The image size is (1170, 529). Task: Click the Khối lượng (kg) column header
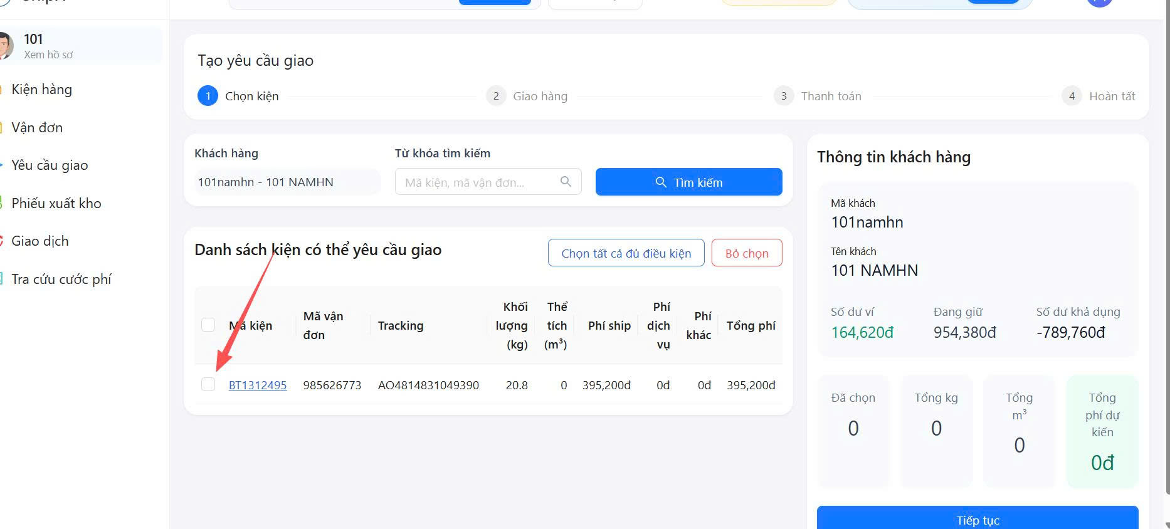[x=512, y=325]
